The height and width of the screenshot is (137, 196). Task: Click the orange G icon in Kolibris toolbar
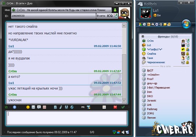click(149, 24)
